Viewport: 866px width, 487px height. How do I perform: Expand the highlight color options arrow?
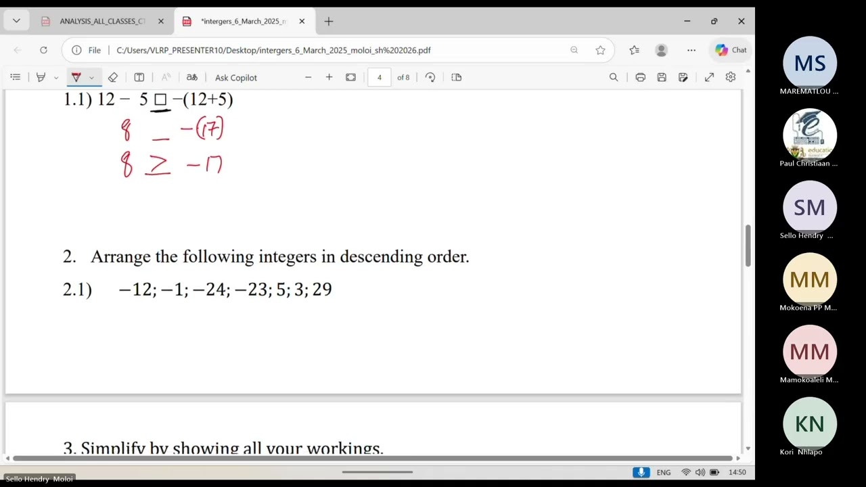click(x=56, y=78)
